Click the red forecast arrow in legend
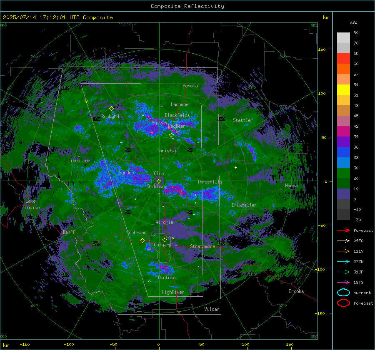This screenshot has width=375, height=350. (344, 230)
